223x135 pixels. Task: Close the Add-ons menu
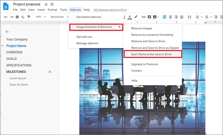[75, 10]
